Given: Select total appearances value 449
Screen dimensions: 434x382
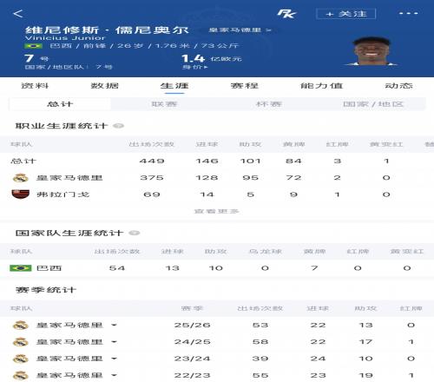Looking at the screenshot, I should coord(152,161).
